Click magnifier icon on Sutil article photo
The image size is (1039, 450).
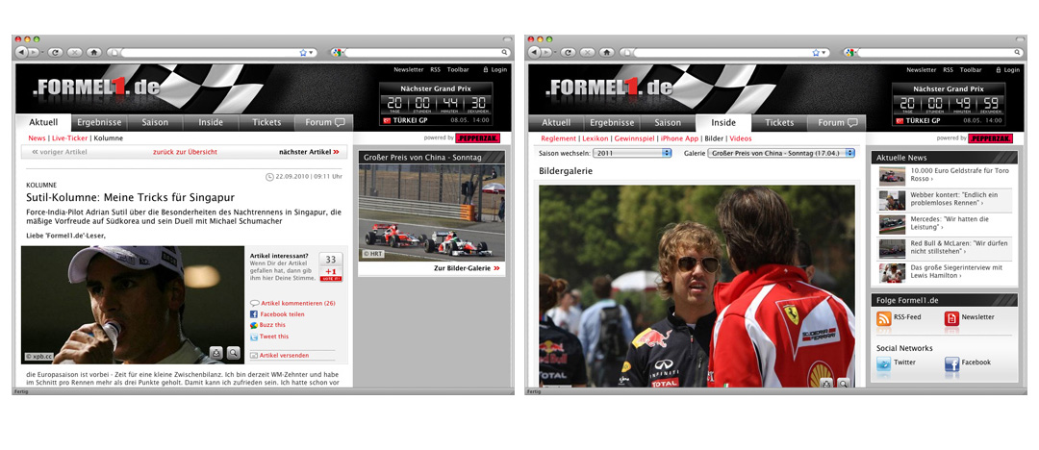coord(233,353)
